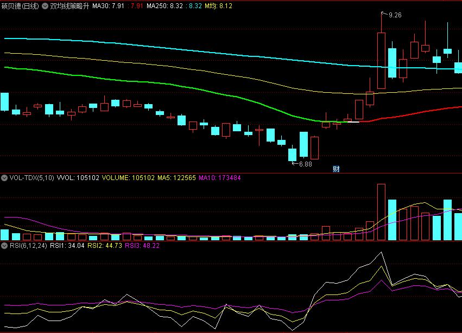462x333 pixels.
Task: Click the RSI3: 48.22 value
Action: point(142,246)
